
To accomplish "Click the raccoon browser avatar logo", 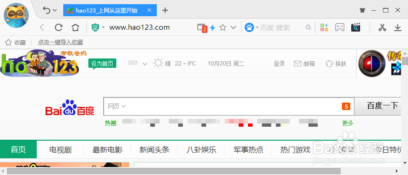I will pos(16,15).
